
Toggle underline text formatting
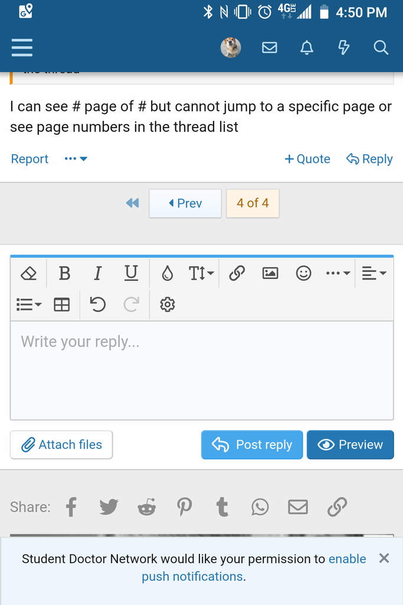(x=131, y=273)
